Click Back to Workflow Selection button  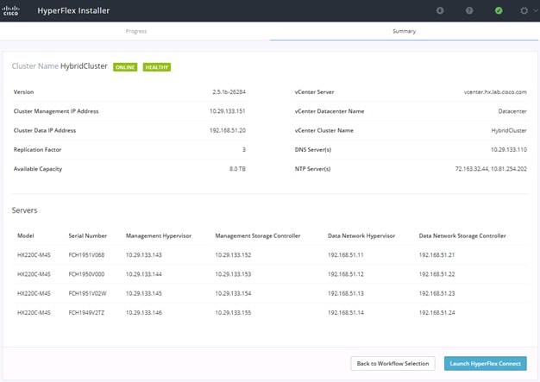[x=392, y=363]
